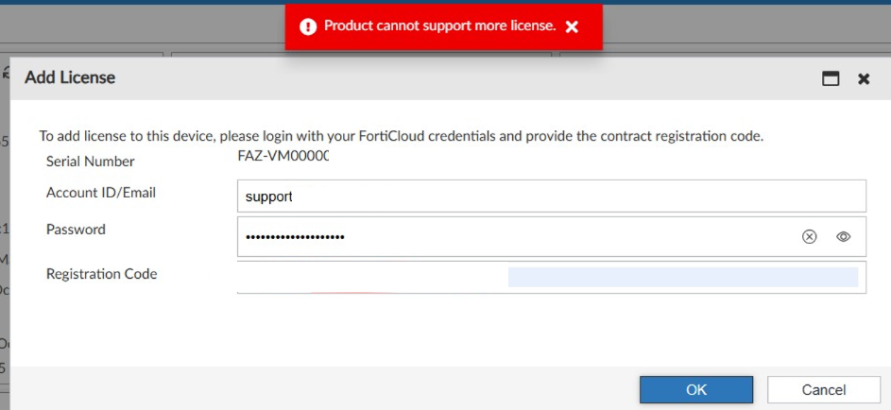
Task: Maximize the Add License dialog
Action: click(x=831, y=79)
